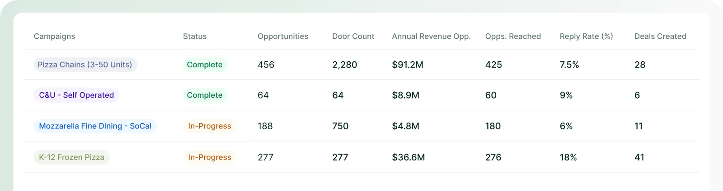Select the 7.5% reply rate value
The width and height of the screenshot is (723, 191).
coord(569,65)
